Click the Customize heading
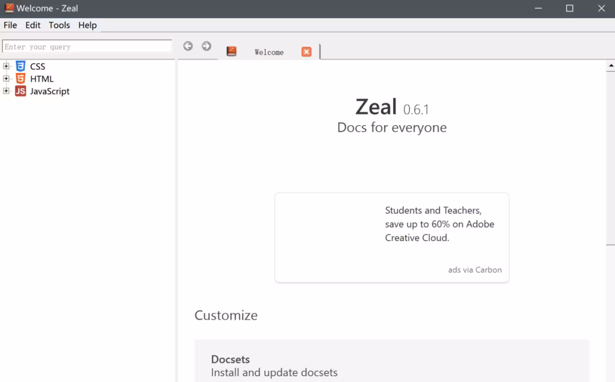Screen dimensions: 615x382 point(226,315)
